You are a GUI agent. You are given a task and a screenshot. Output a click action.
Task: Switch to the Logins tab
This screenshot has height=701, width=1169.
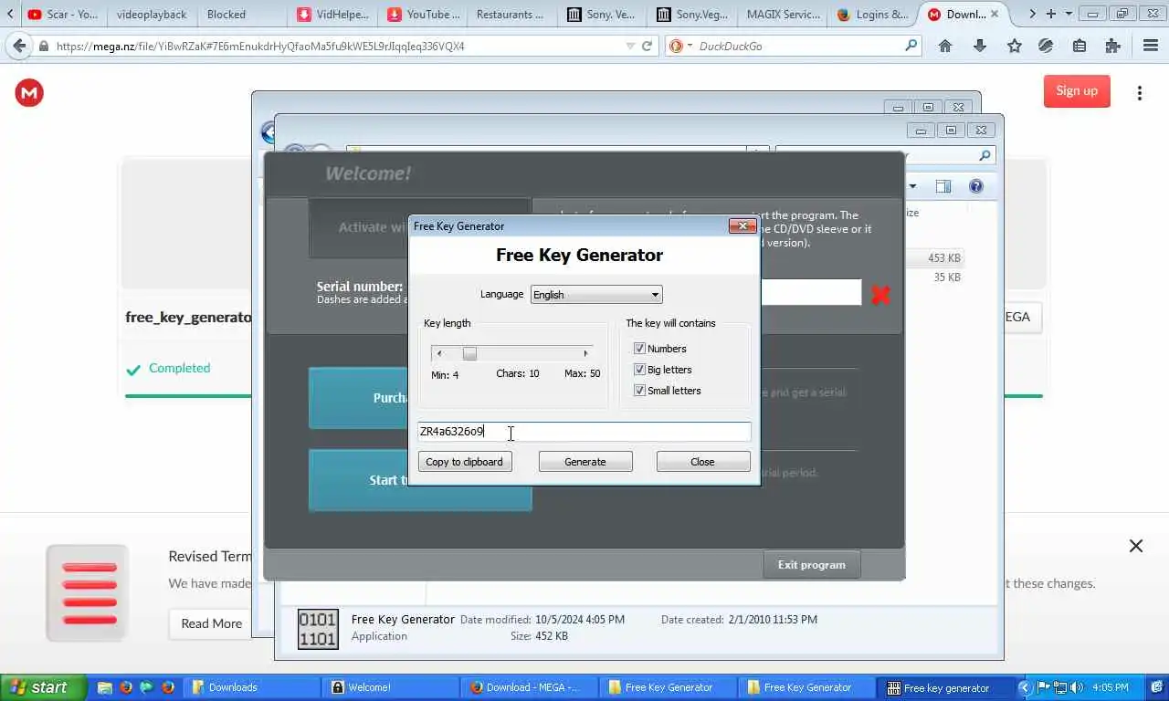[x=873, y=14]
